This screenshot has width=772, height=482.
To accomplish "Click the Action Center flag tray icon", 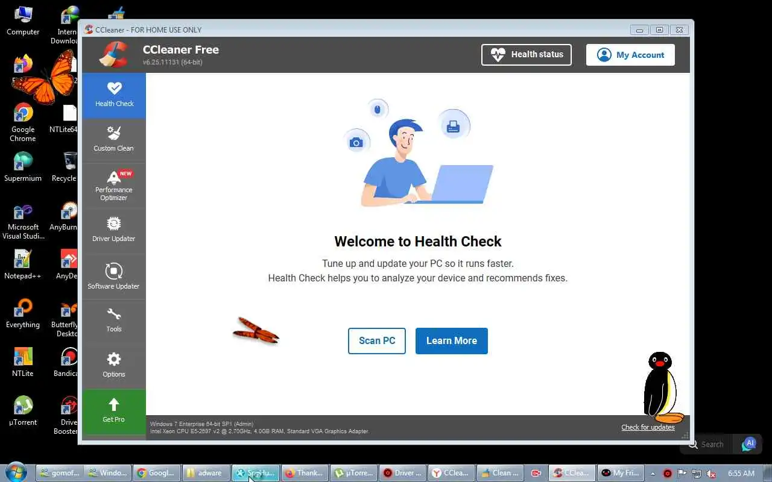I will (x=682, y=474).
